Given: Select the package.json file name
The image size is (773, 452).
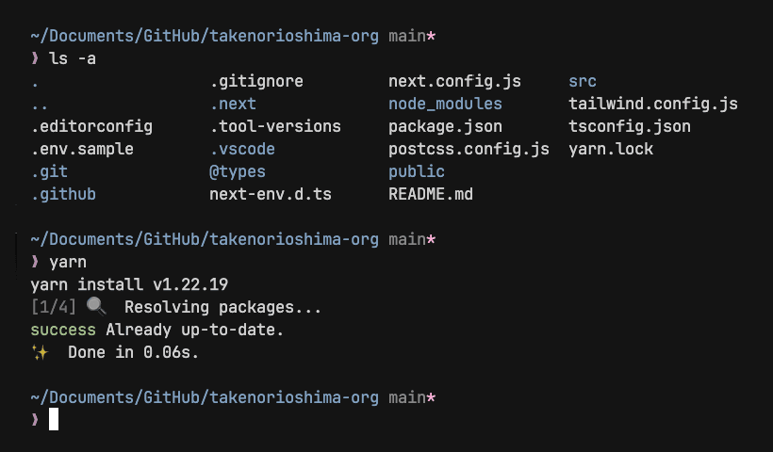Looking at the screenshot, I should [445, 126].
